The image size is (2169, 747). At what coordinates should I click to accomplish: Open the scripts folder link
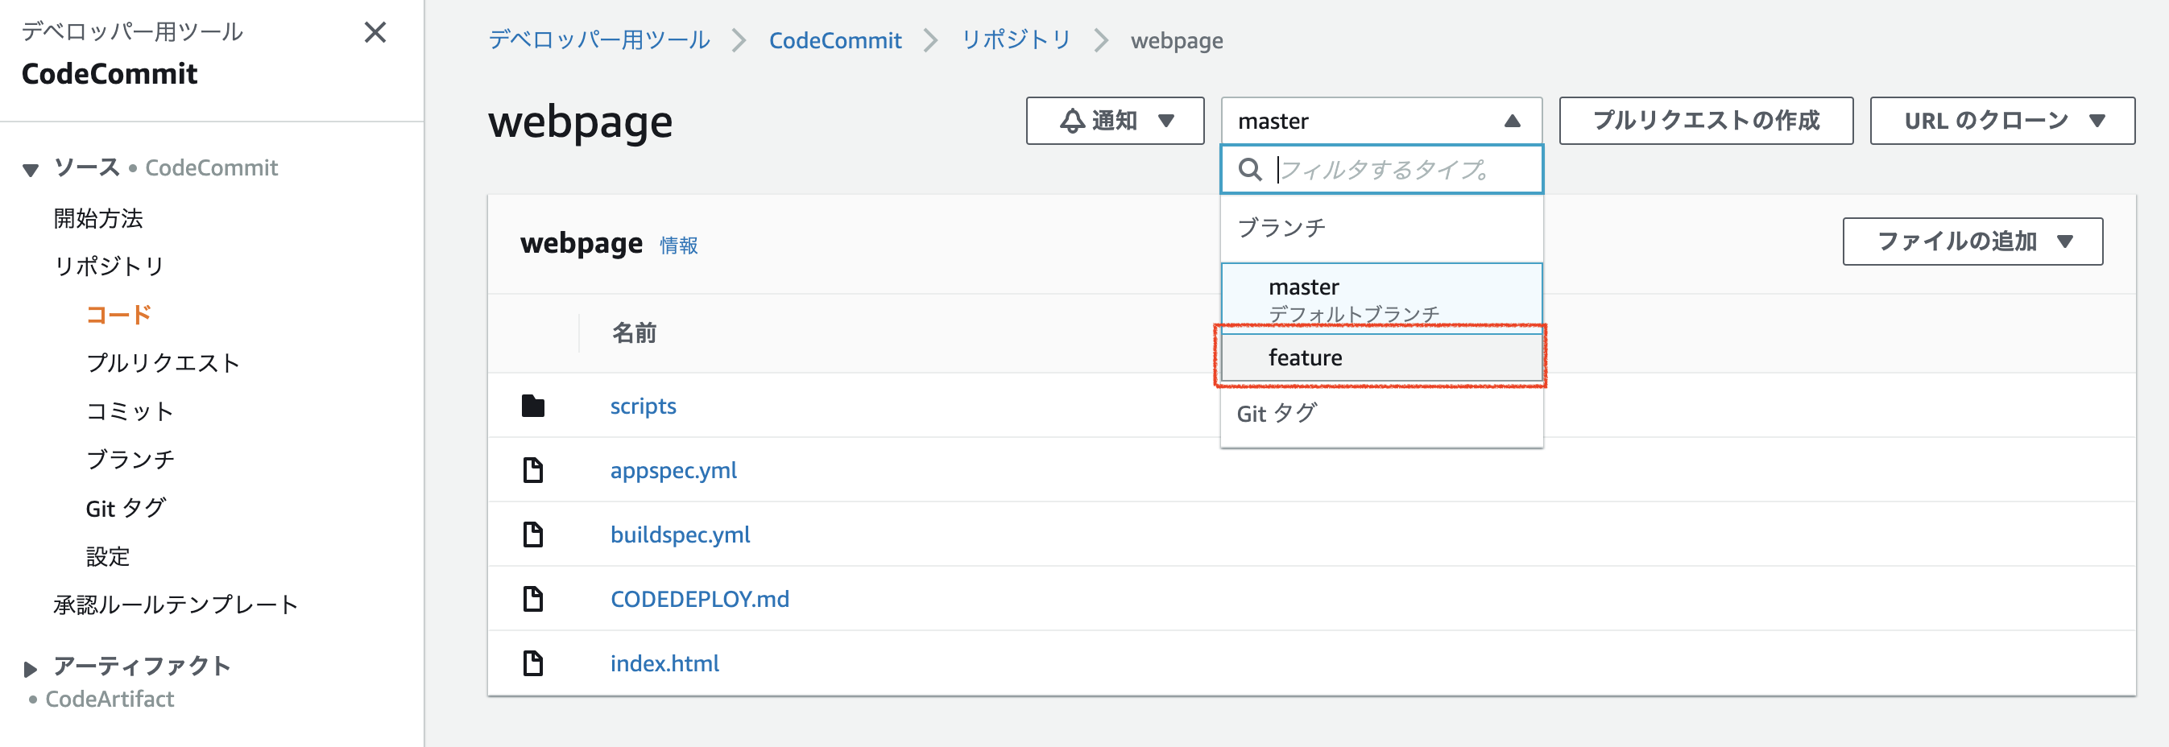644,406
